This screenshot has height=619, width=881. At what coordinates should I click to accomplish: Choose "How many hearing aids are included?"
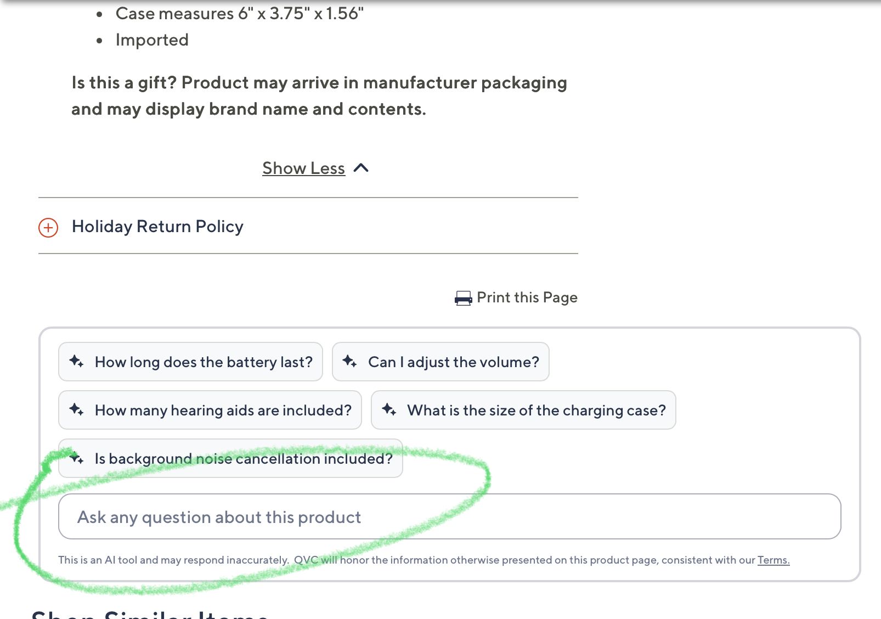click(x=223, y=410)
